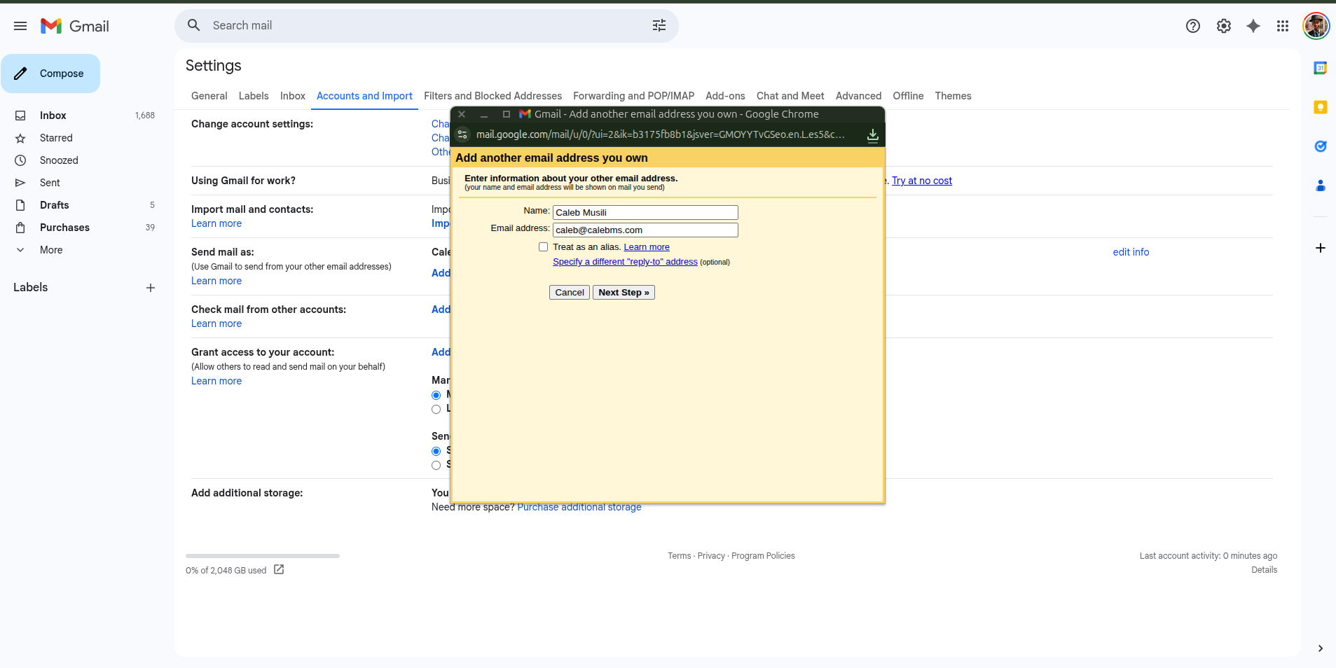Create new label with plus icon

click(151, 288)
